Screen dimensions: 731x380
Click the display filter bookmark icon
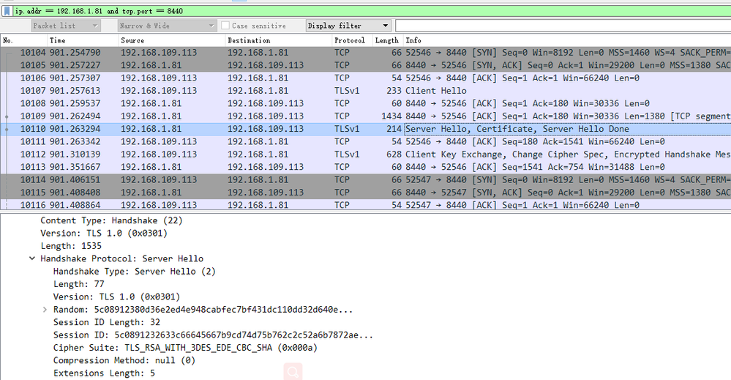click(7, 11)
